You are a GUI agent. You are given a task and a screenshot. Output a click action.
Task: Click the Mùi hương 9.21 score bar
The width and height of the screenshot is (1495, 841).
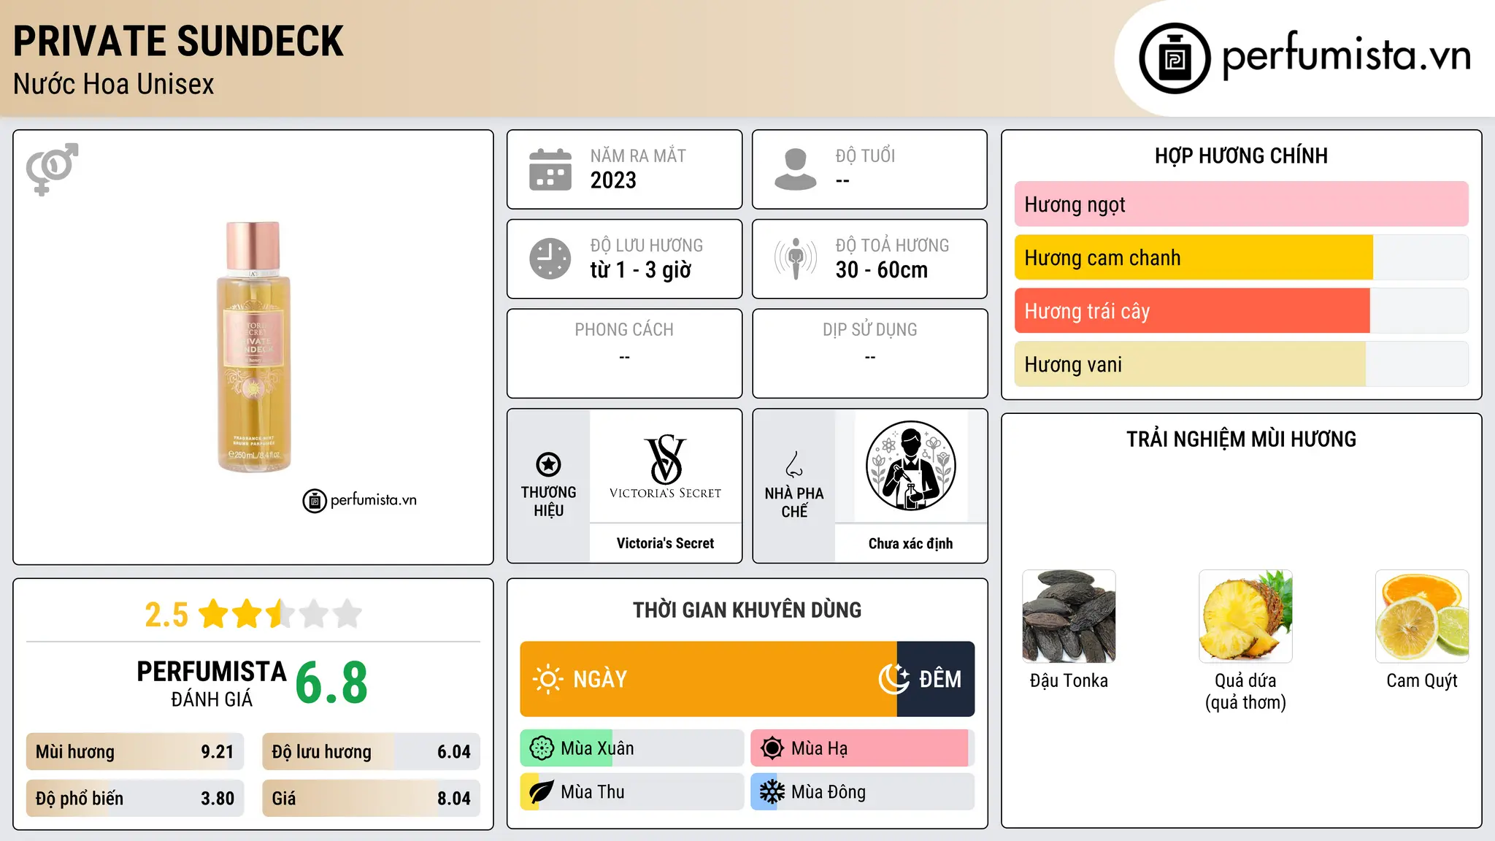tap(135, 752)
